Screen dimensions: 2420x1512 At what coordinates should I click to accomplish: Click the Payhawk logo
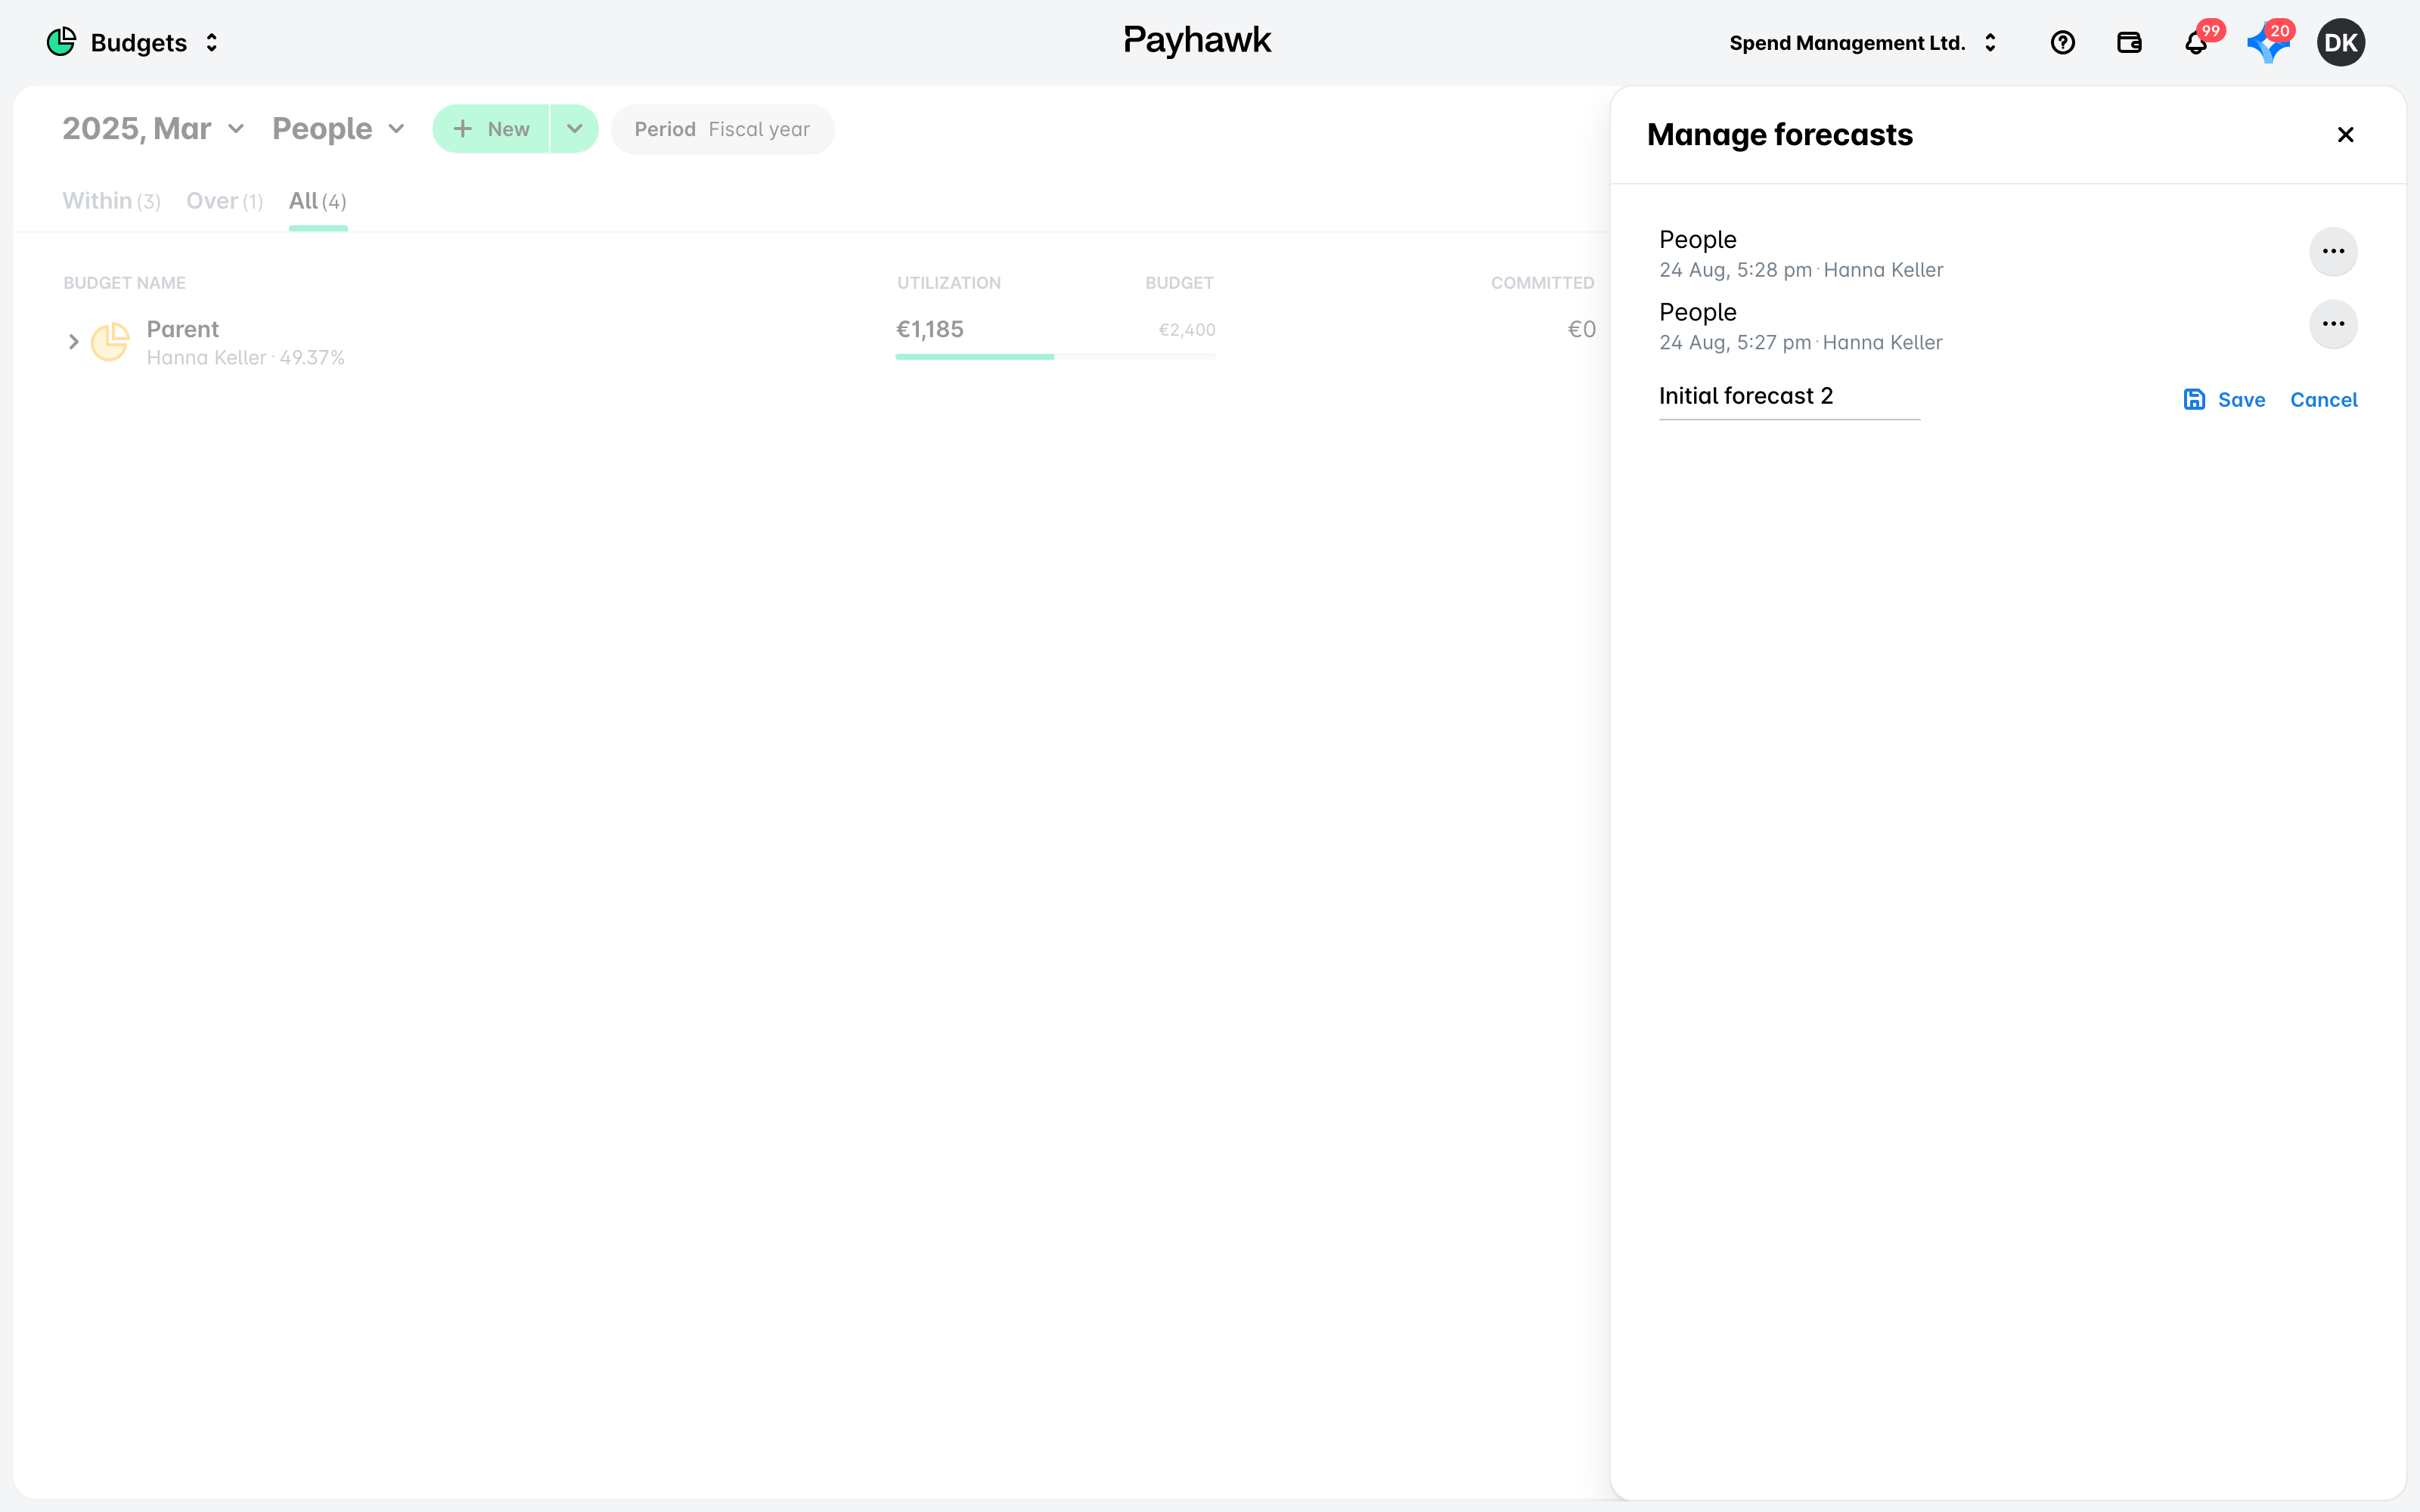(x=1197, y=41)
